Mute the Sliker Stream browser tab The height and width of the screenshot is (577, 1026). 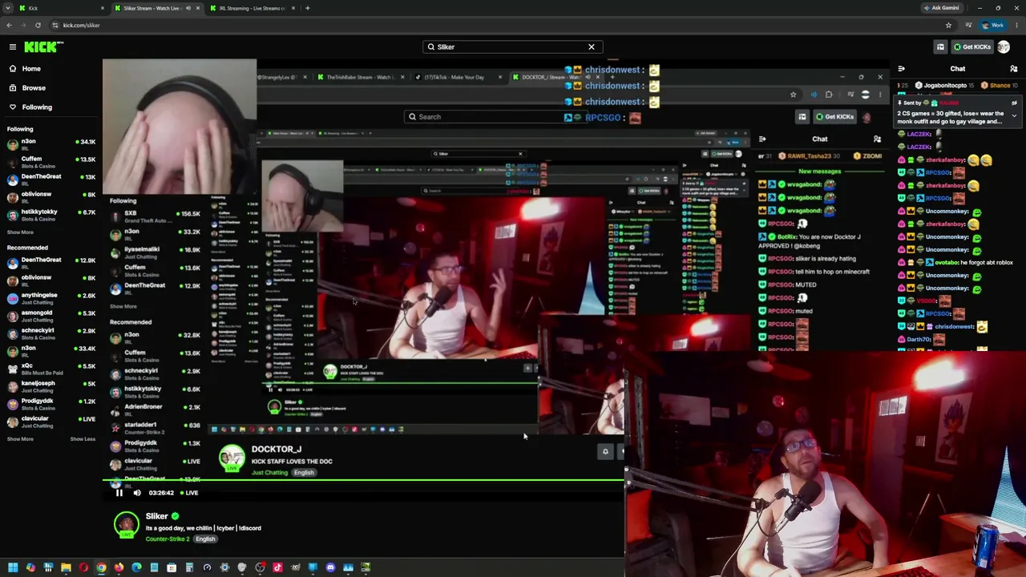pyautogui.click(x=188, y=8)
